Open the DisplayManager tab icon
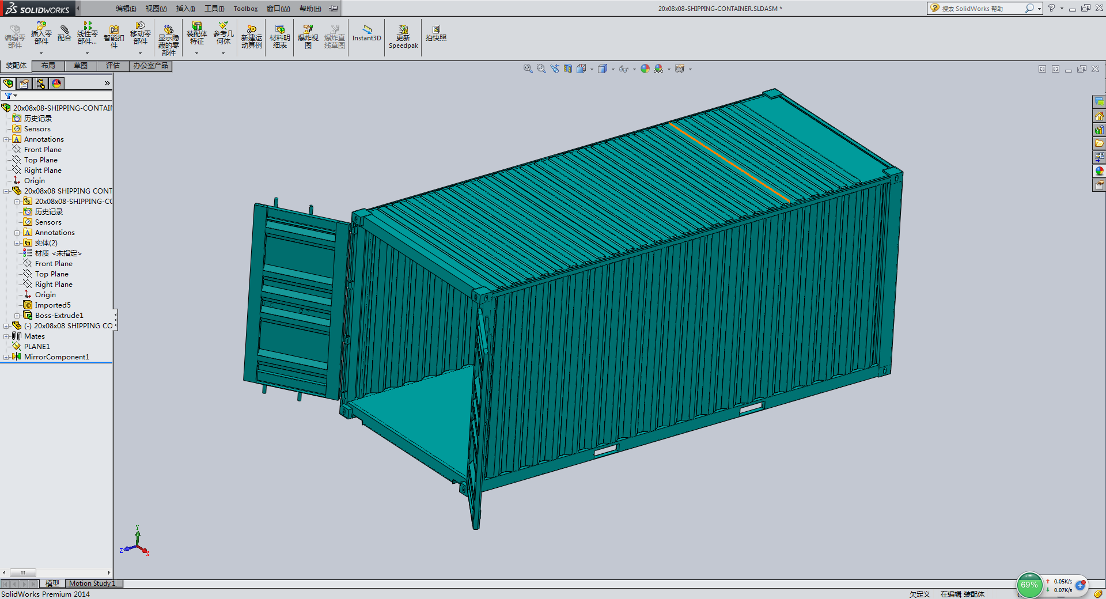This screenshot has height=599, width=1106. point(56,84)
